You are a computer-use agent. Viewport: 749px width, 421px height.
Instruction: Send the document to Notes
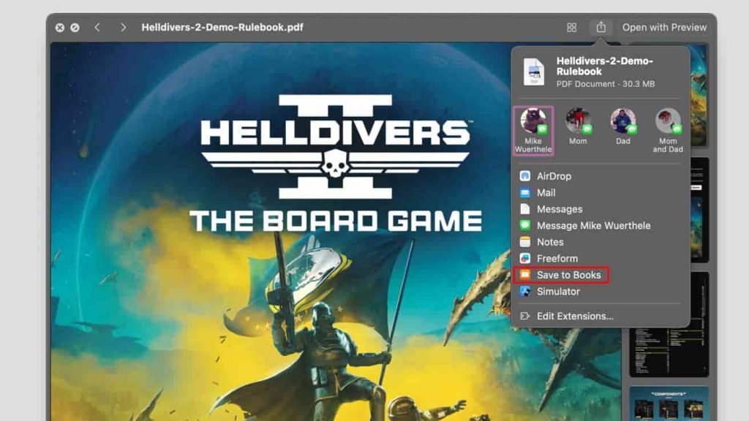pyautogui.click(x=550, y=242)
